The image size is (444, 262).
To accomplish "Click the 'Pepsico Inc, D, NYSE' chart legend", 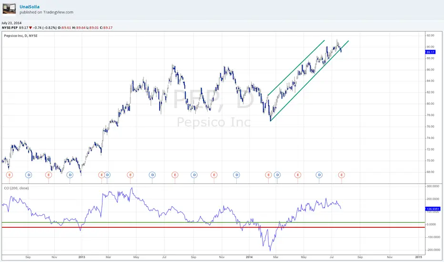I will click(20, 36).
